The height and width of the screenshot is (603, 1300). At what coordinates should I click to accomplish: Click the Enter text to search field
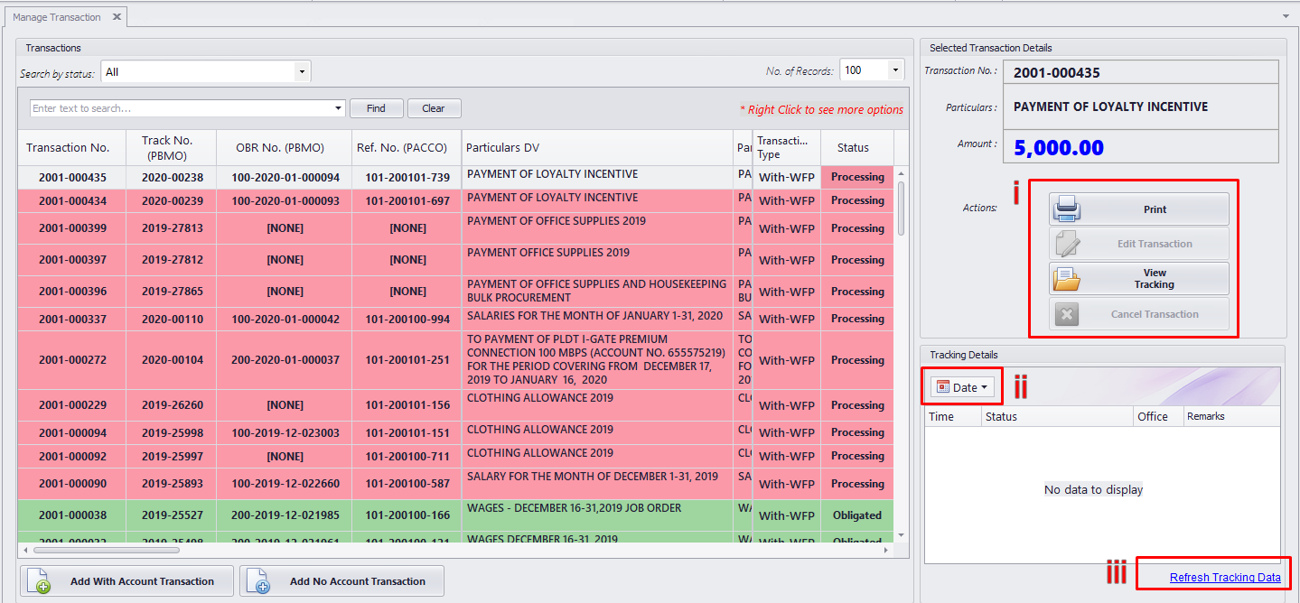pyautogui.click(x=181, y=108)
